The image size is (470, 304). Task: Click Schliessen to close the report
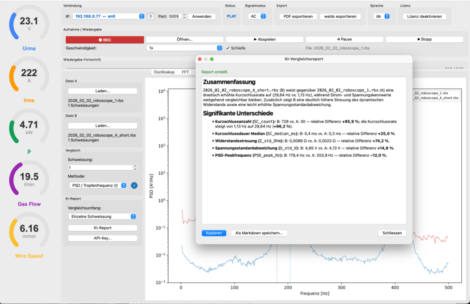pyautogui.click(x=392, y=233)
